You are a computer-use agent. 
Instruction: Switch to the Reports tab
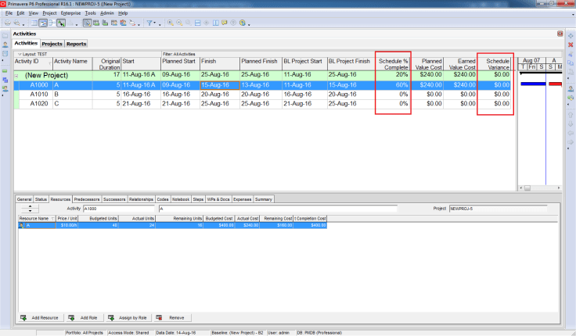pyautogui.click(x=76, y=44)
